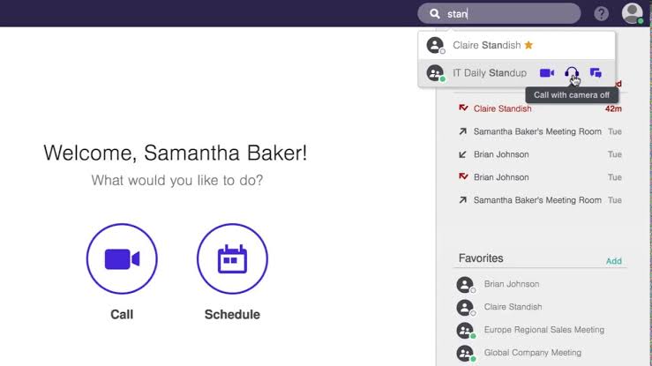Call IT Daily Standup with camera off
The height and width of the screenshot is (366, 652).
pos(572,73)
